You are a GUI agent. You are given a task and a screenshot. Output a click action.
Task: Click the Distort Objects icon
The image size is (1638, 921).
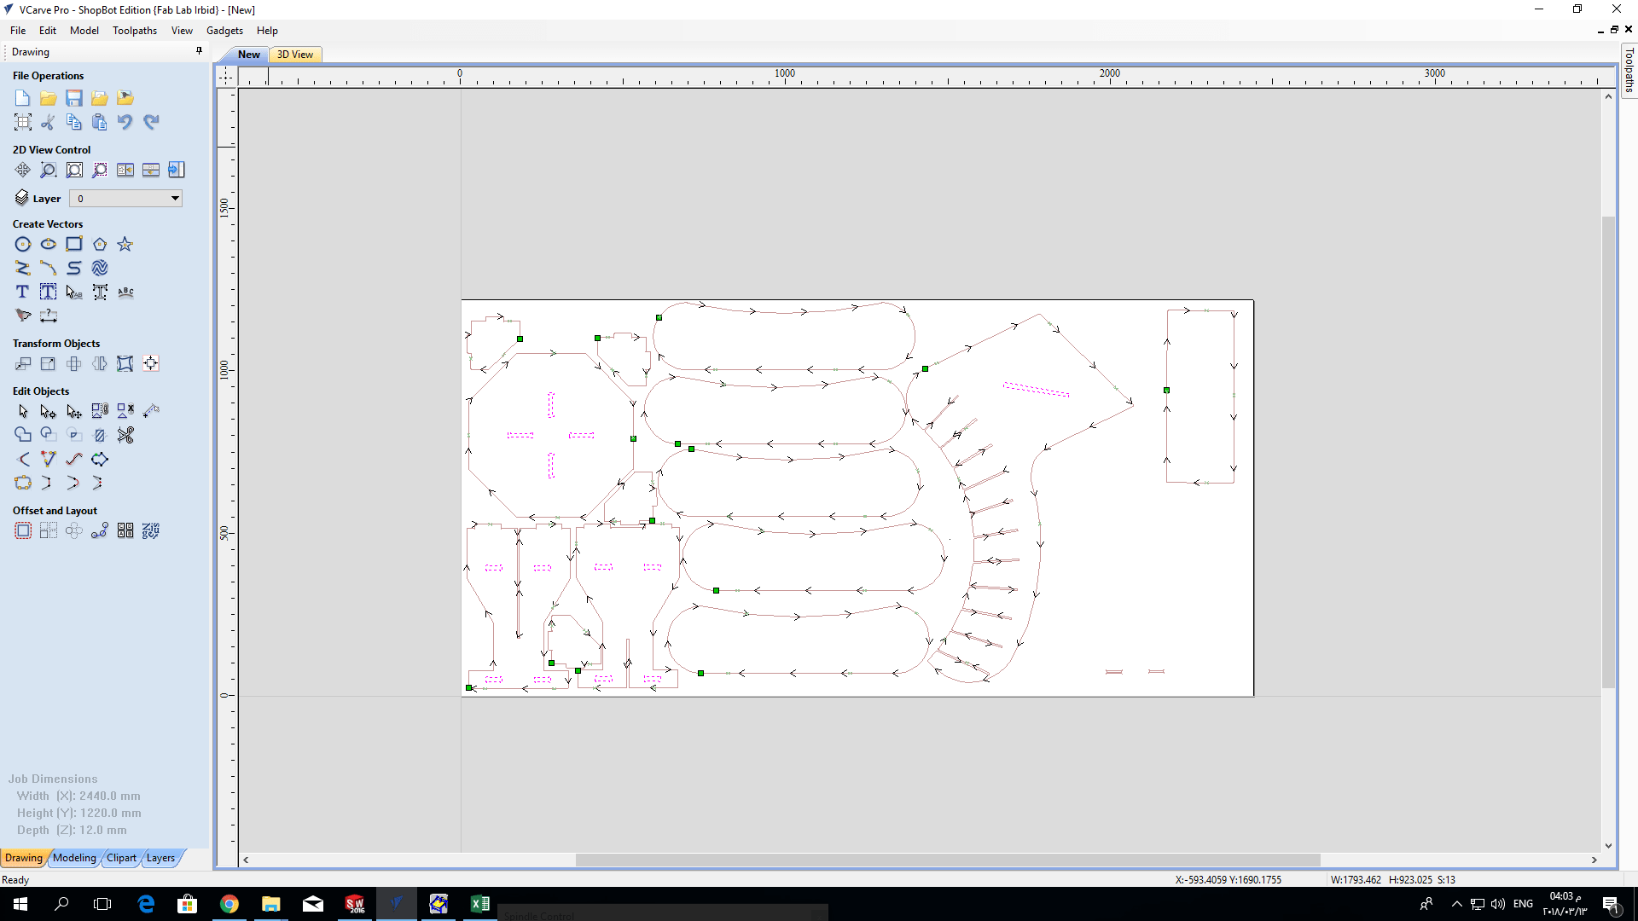coord(125,363)
